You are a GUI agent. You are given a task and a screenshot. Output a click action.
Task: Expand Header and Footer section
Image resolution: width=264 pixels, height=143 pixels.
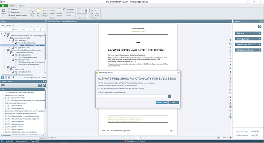pyautogui.click(x=248, y=50)
